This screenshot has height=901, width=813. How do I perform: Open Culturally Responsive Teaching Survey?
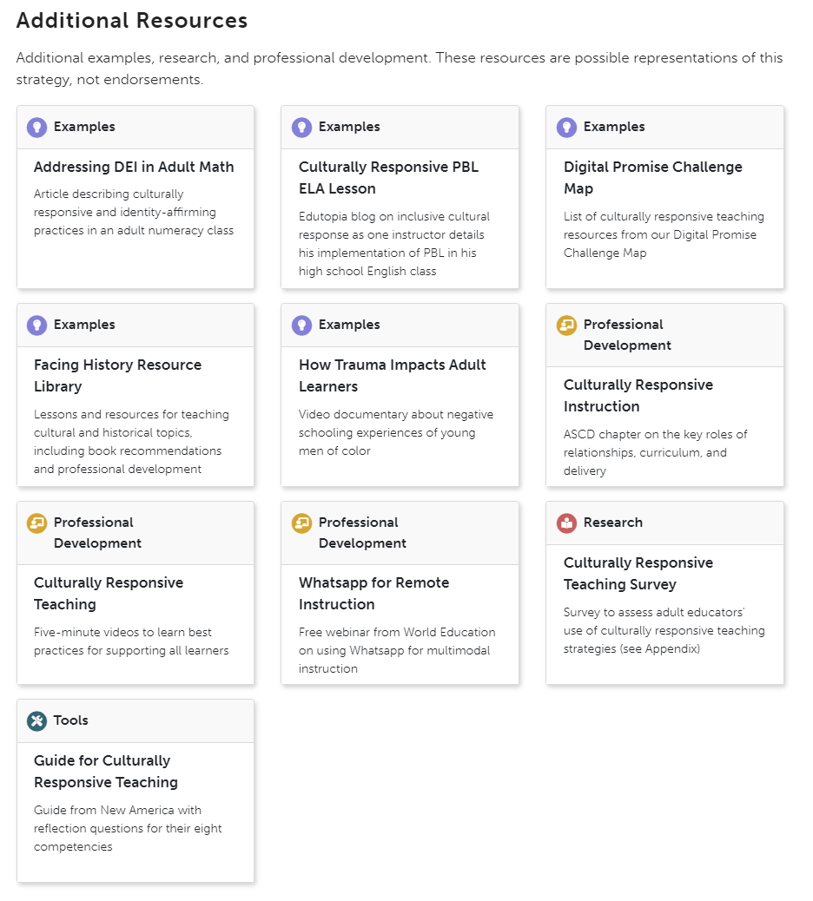(638, 573)
